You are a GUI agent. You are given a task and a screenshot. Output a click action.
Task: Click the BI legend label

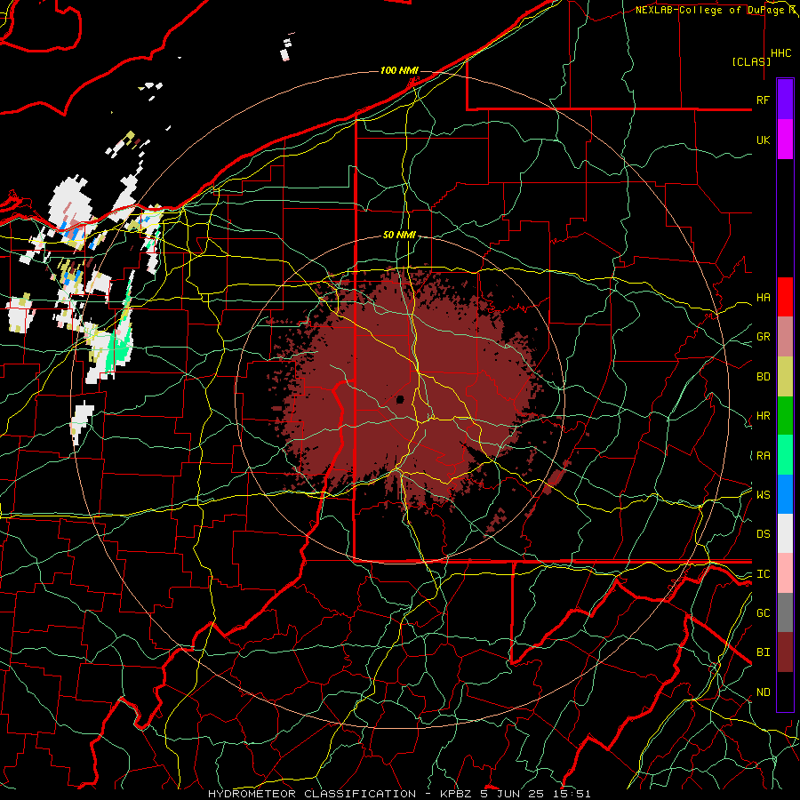click(763, 652)
